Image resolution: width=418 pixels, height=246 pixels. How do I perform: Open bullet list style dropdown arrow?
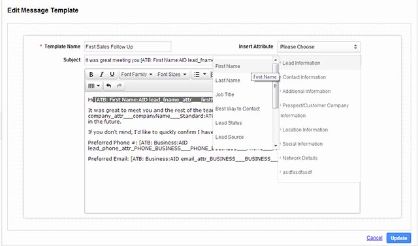click(x=204, y=74)
